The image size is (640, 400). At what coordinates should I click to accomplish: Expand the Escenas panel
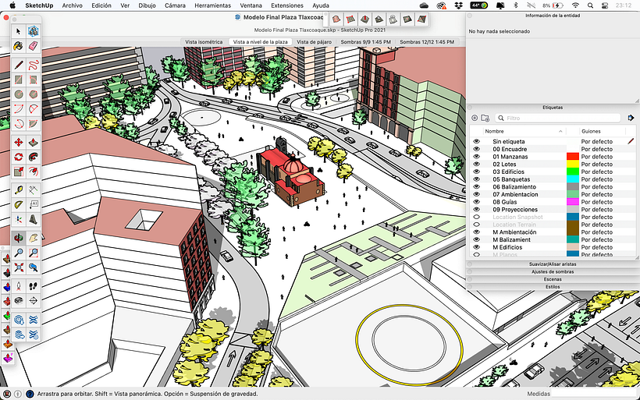553,279
